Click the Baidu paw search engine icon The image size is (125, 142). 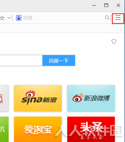pos(19,18)
